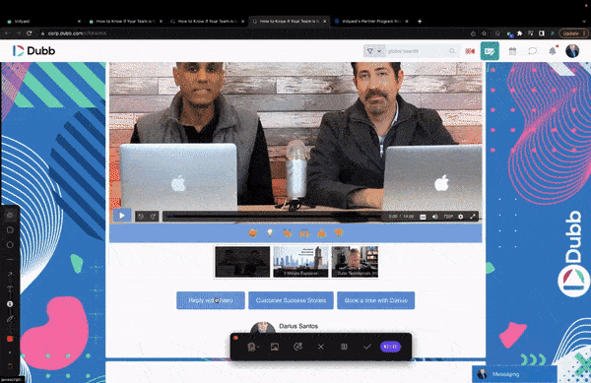This screenshot has width=591, height=383.
Task: Skip forward with the skip-forward icon
Action: (153, 217)
